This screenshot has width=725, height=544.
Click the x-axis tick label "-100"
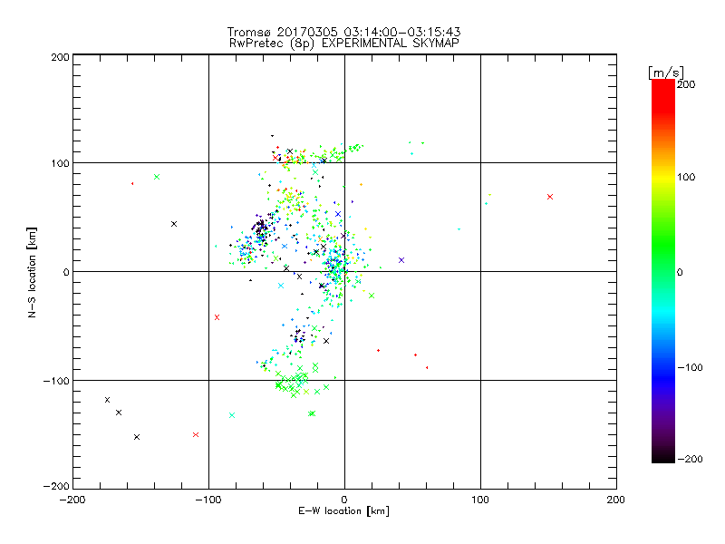[208, 500]
